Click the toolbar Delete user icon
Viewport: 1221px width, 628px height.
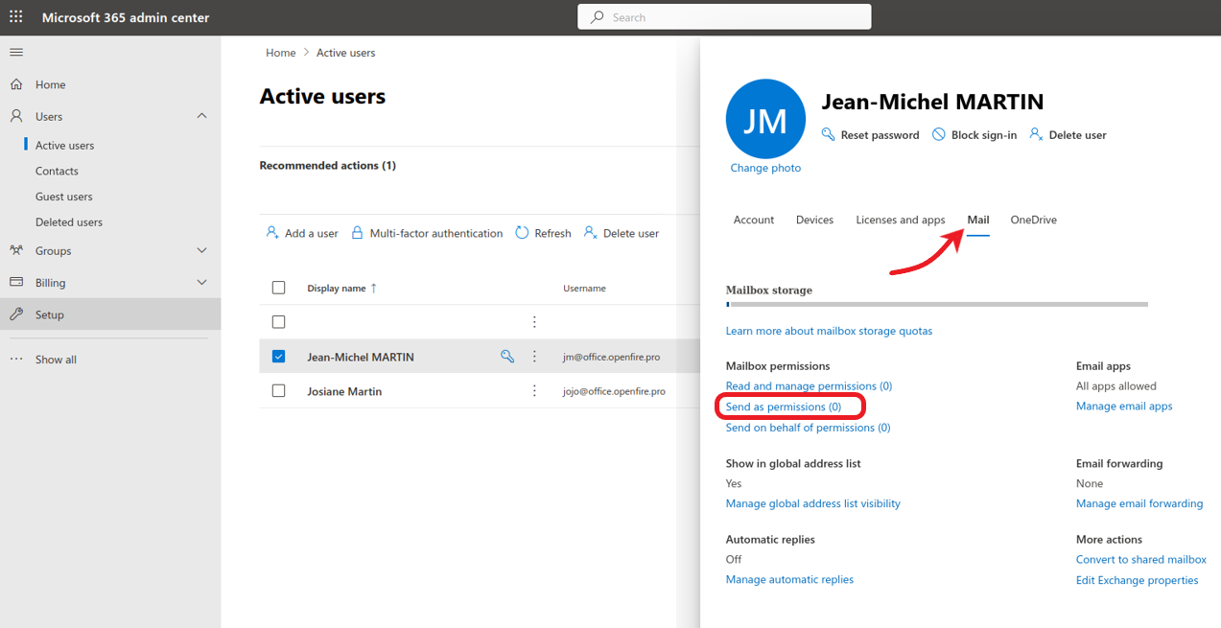pyautogui.click(x=591, y=233)
